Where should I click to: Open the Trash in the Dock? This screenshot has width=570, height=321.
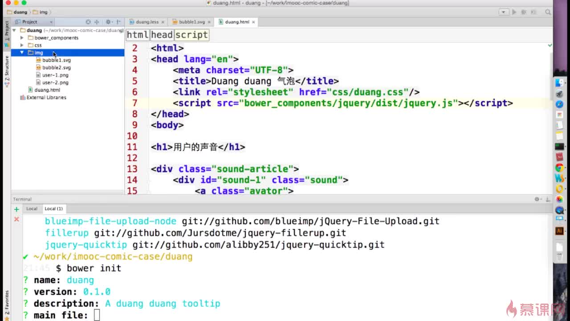coord(560,256)
